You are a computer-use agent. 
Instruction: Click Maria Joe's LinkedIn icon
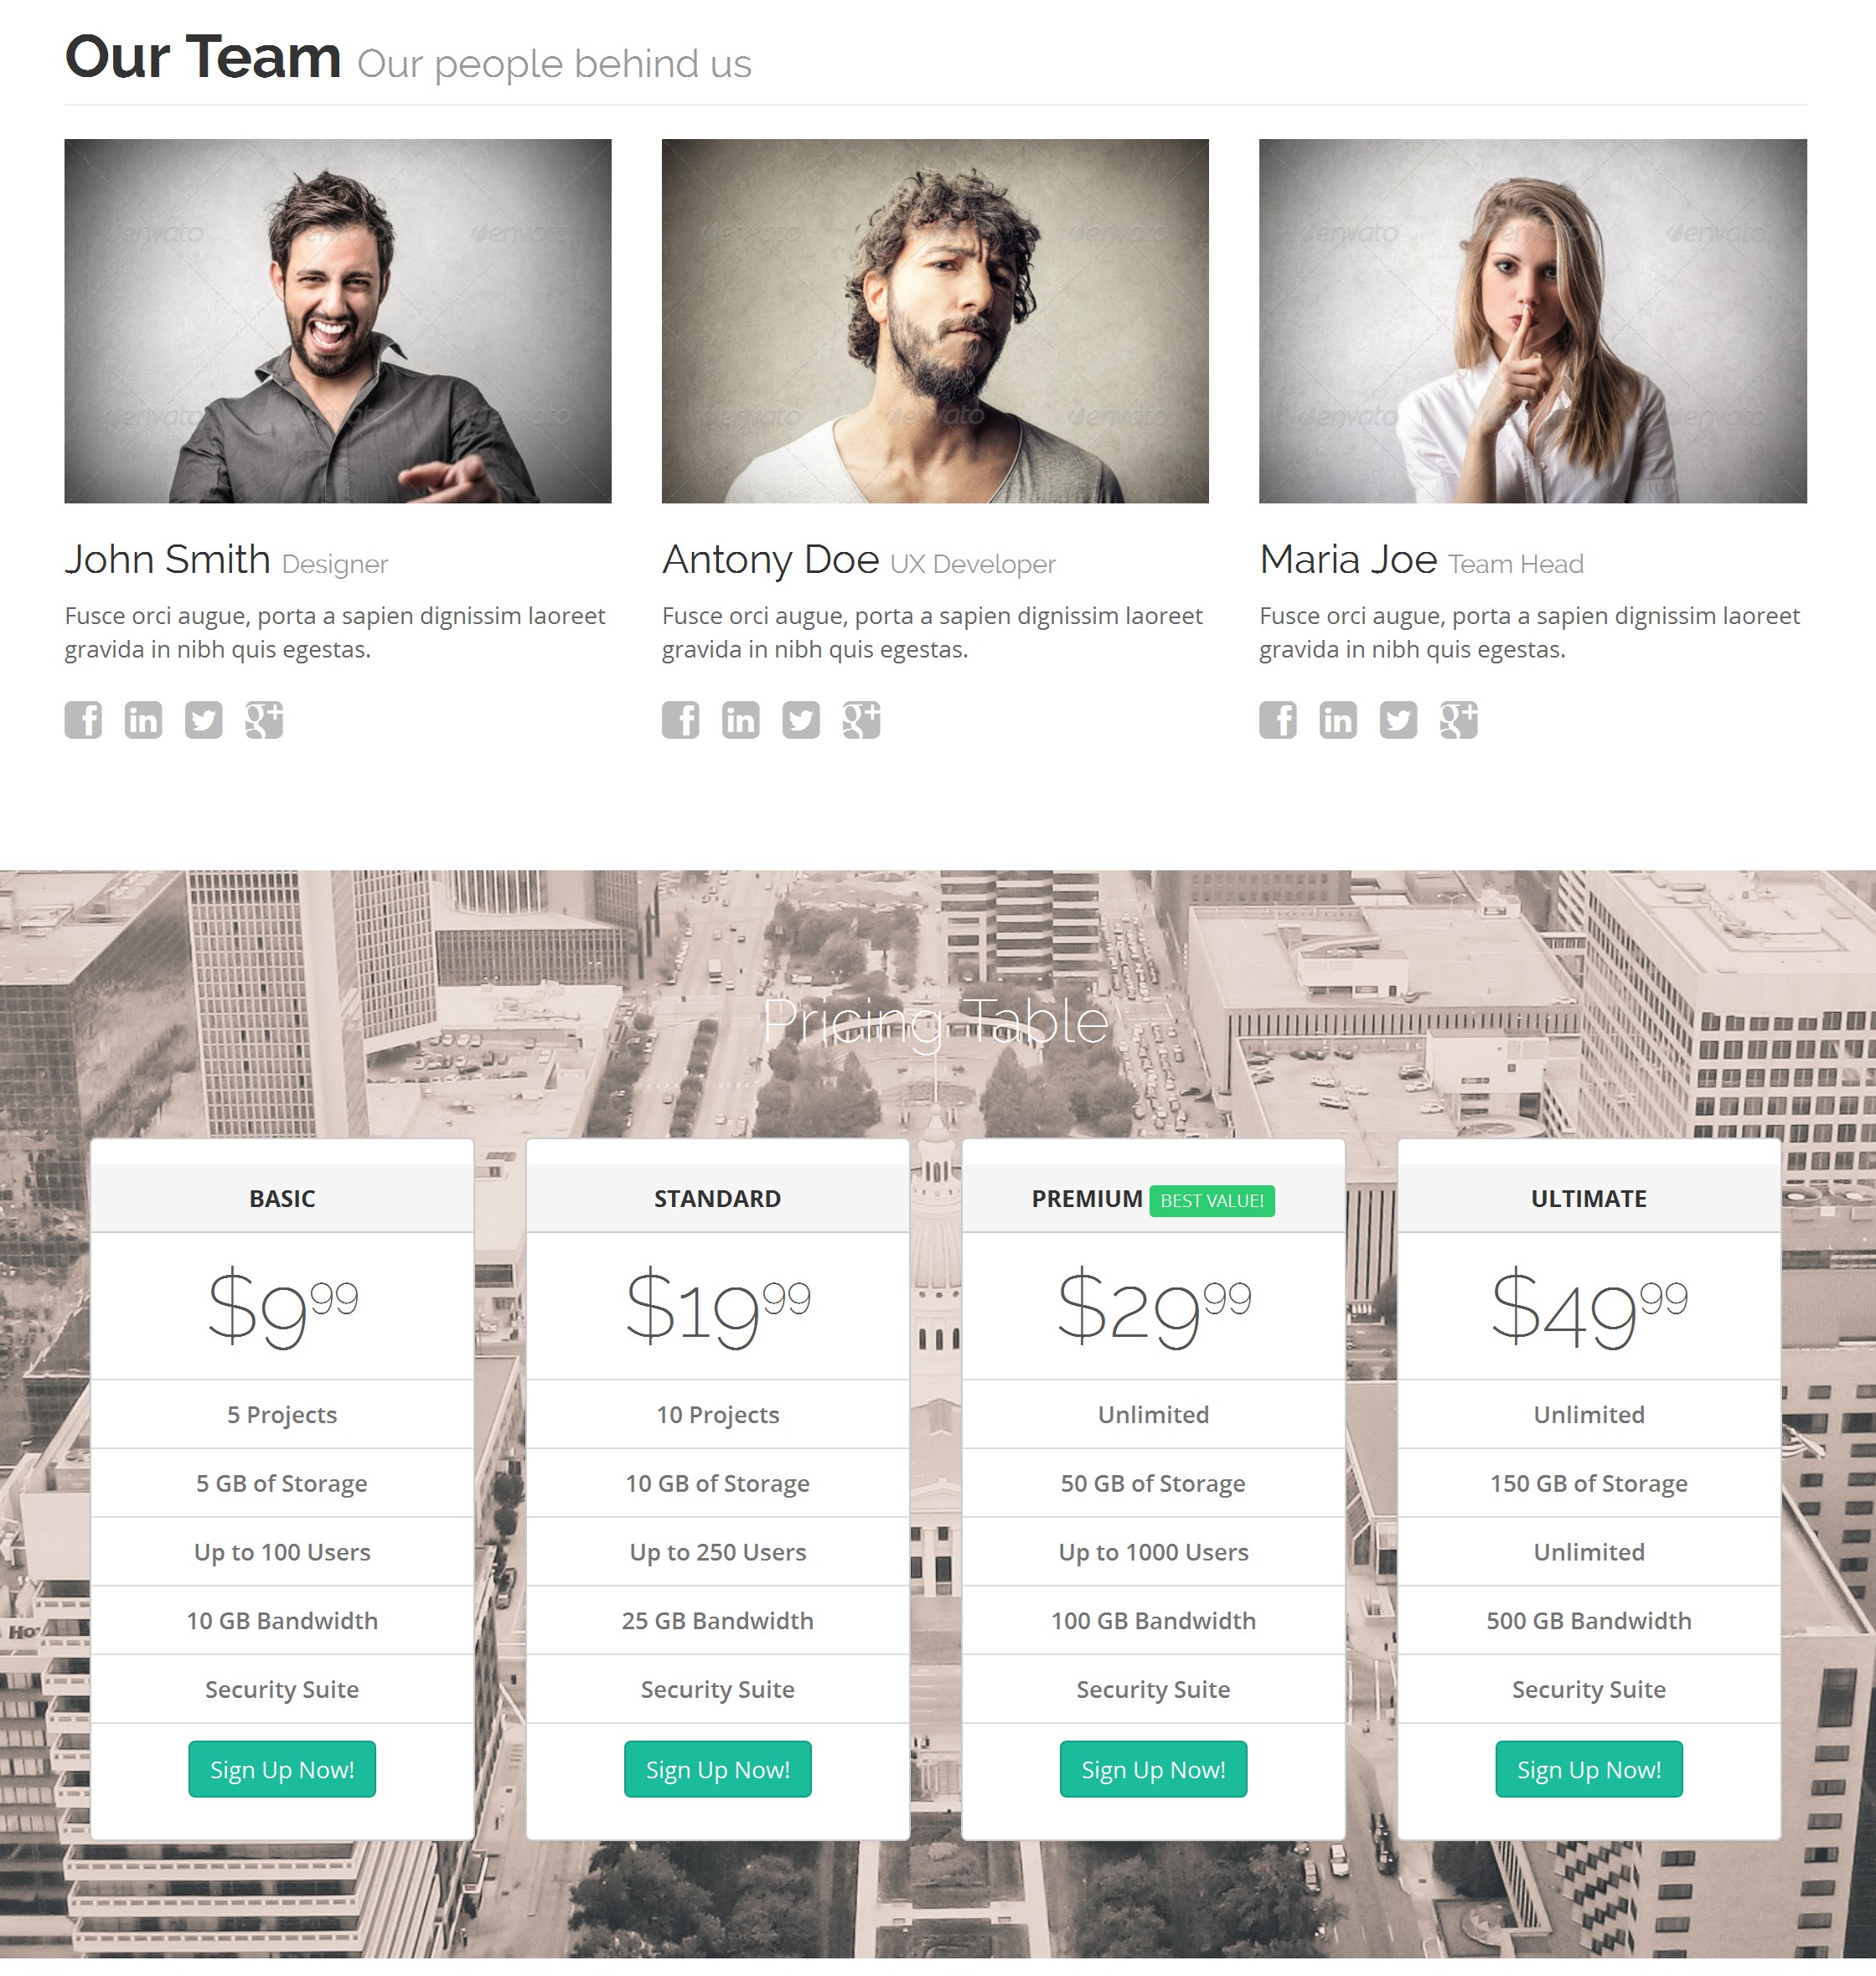click(1338, 720)
